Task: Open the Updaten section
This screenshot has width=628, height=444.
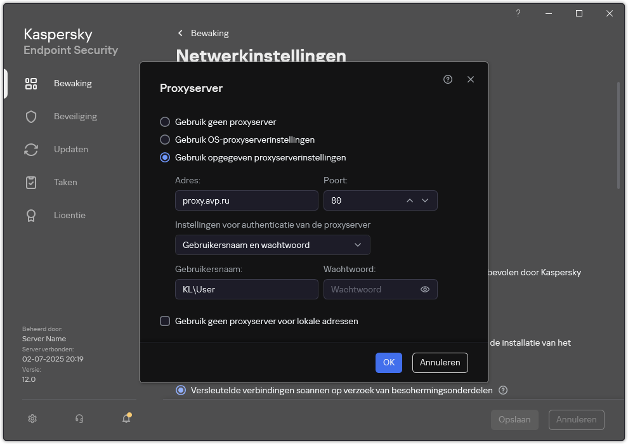Action: [x=70, y=149]
